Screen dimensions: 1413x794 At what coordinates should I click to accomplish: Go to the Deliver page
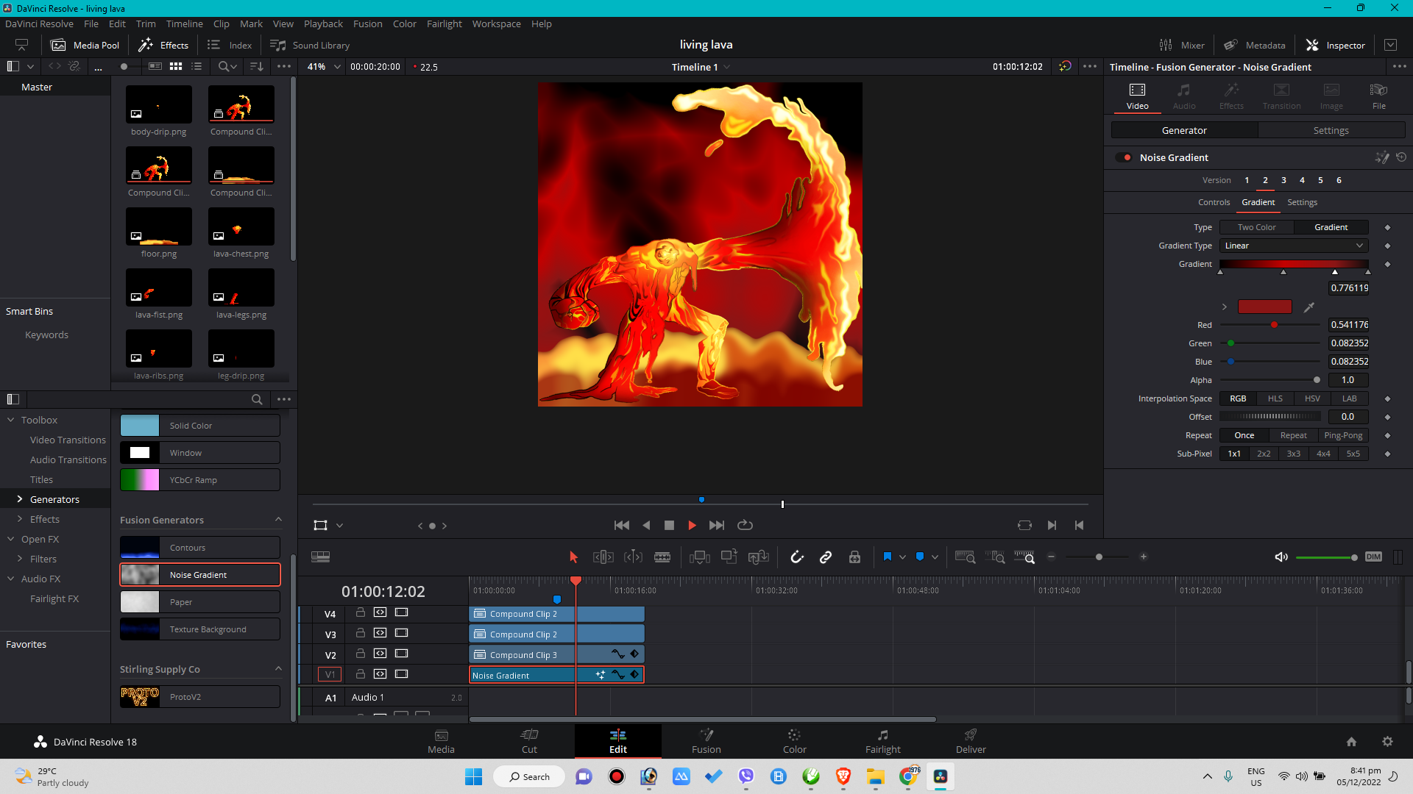pyautogui.click(x=971, y=741)
